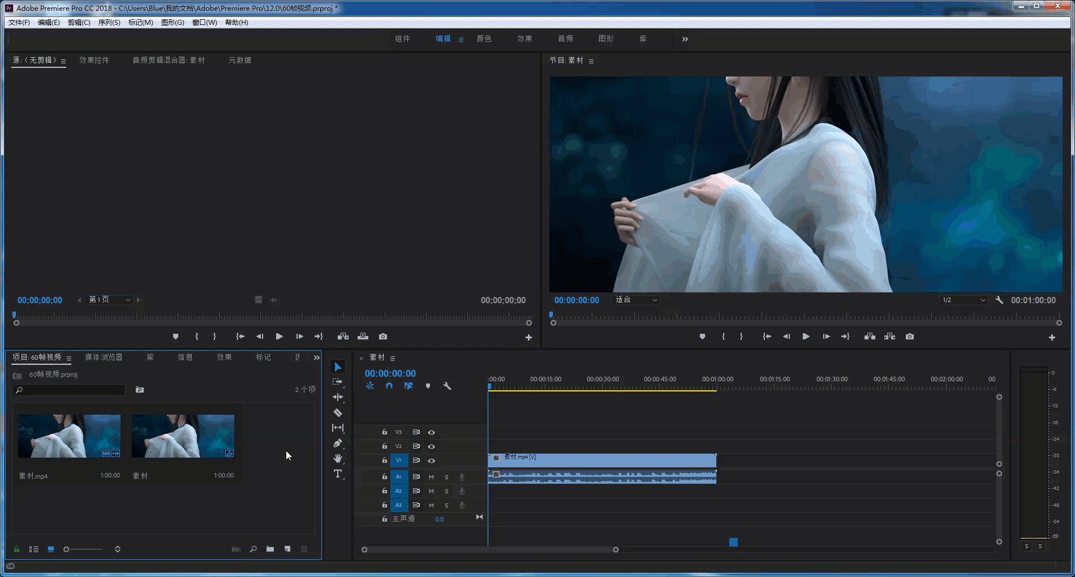Expand the workspace overflow chevron
This screenshot has height=577, width=1075.
[685, 39]
